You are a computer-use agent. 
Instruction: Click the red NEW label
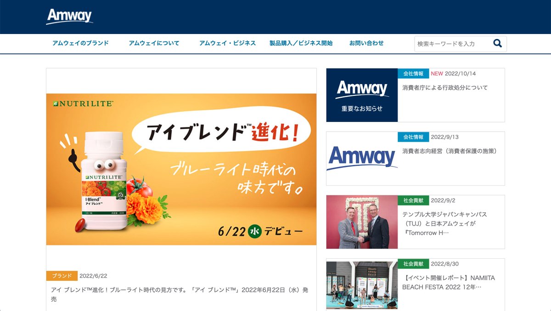click(437, 73)
